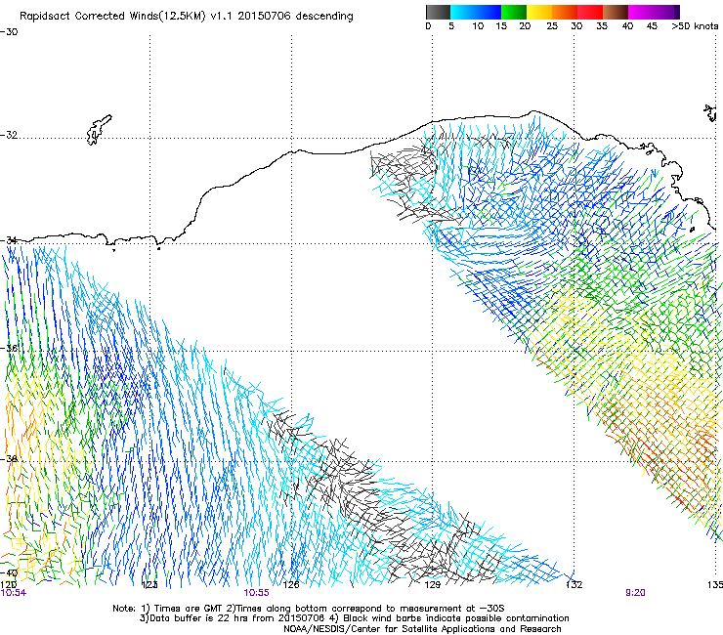Click the Rapidscat Corrected Winds title text
This screenshot has height=635, width=723.
(x=187, y=16)
